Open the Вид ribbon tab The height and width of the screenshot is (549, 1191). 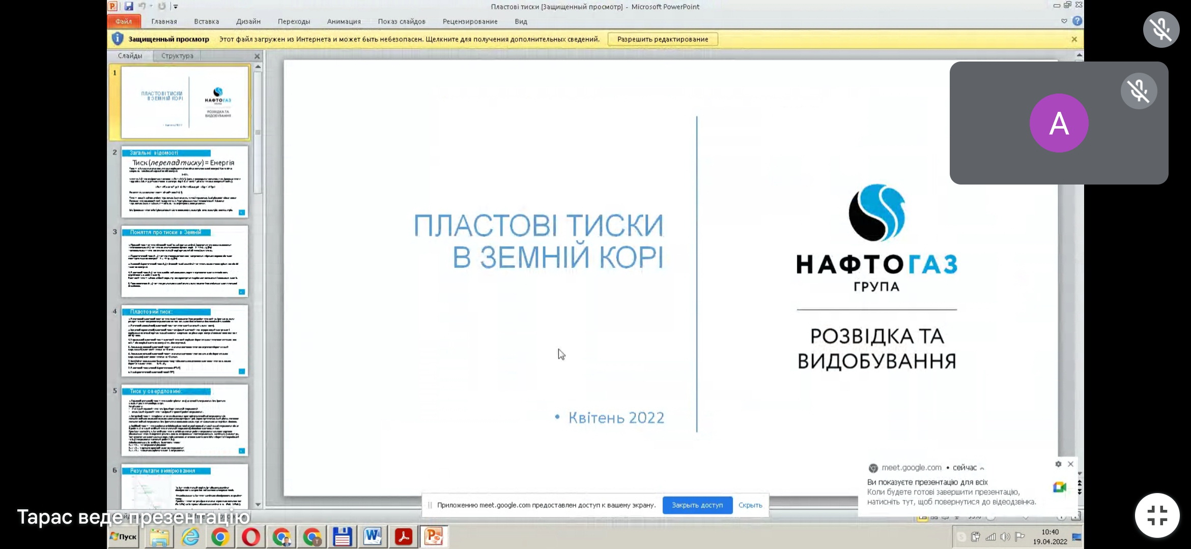[521, 21]
